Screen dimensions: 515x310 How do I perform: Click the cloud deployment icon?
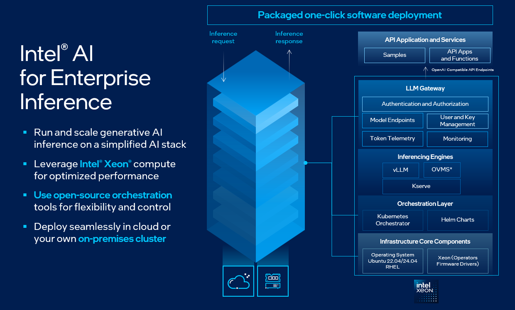click(238, 281)
